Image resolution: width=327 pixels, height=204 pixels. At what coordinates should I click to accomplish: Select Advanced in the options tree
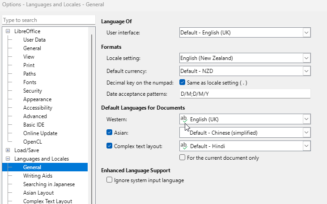35,116
